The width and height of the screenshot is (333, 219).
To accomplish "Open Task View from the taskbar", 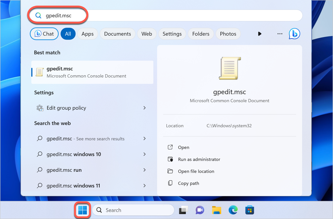I will click(x=183, y=210).
